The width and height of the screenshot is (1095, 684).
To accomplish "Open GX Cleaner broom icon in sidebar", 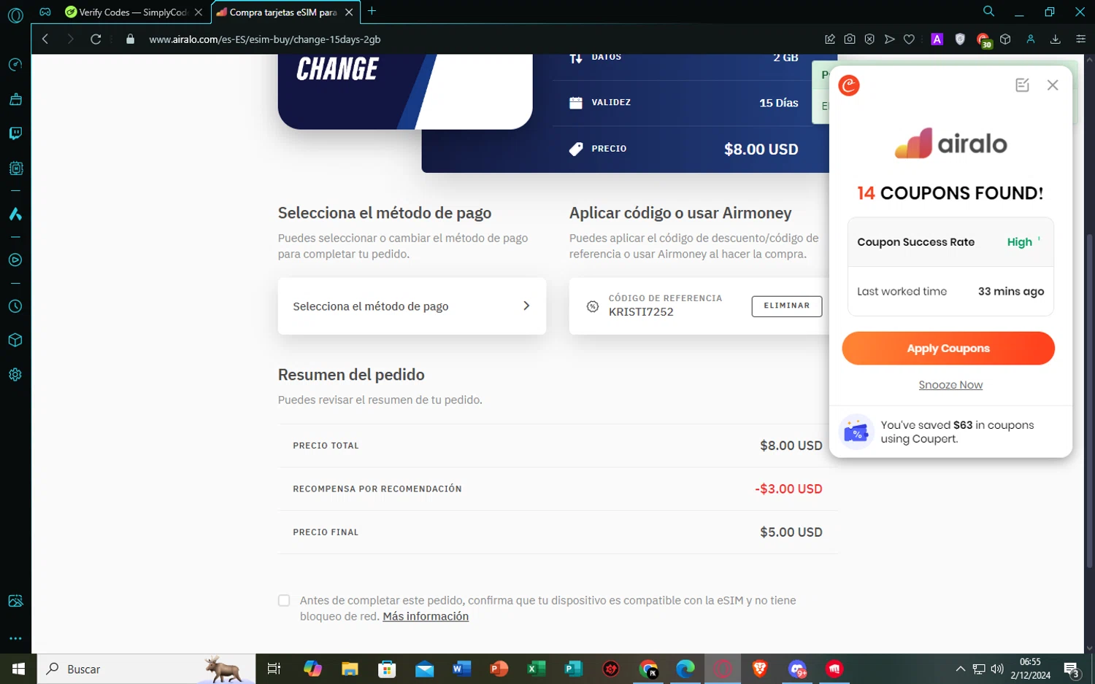I will click(15, 99).
